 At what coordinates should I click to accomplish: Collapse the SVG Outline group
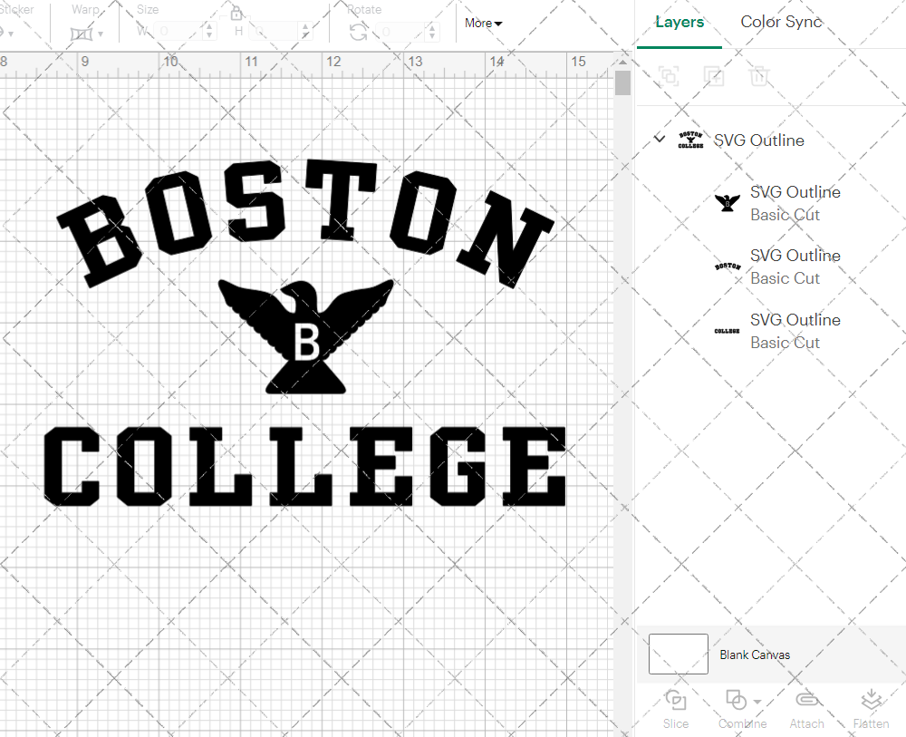click(659, 140)
